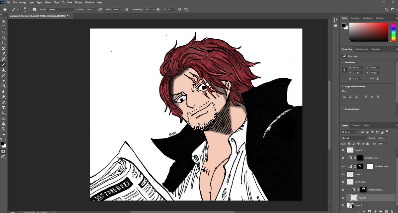Open Smoothing percentage dropdown arrow

tap(153, 10)
